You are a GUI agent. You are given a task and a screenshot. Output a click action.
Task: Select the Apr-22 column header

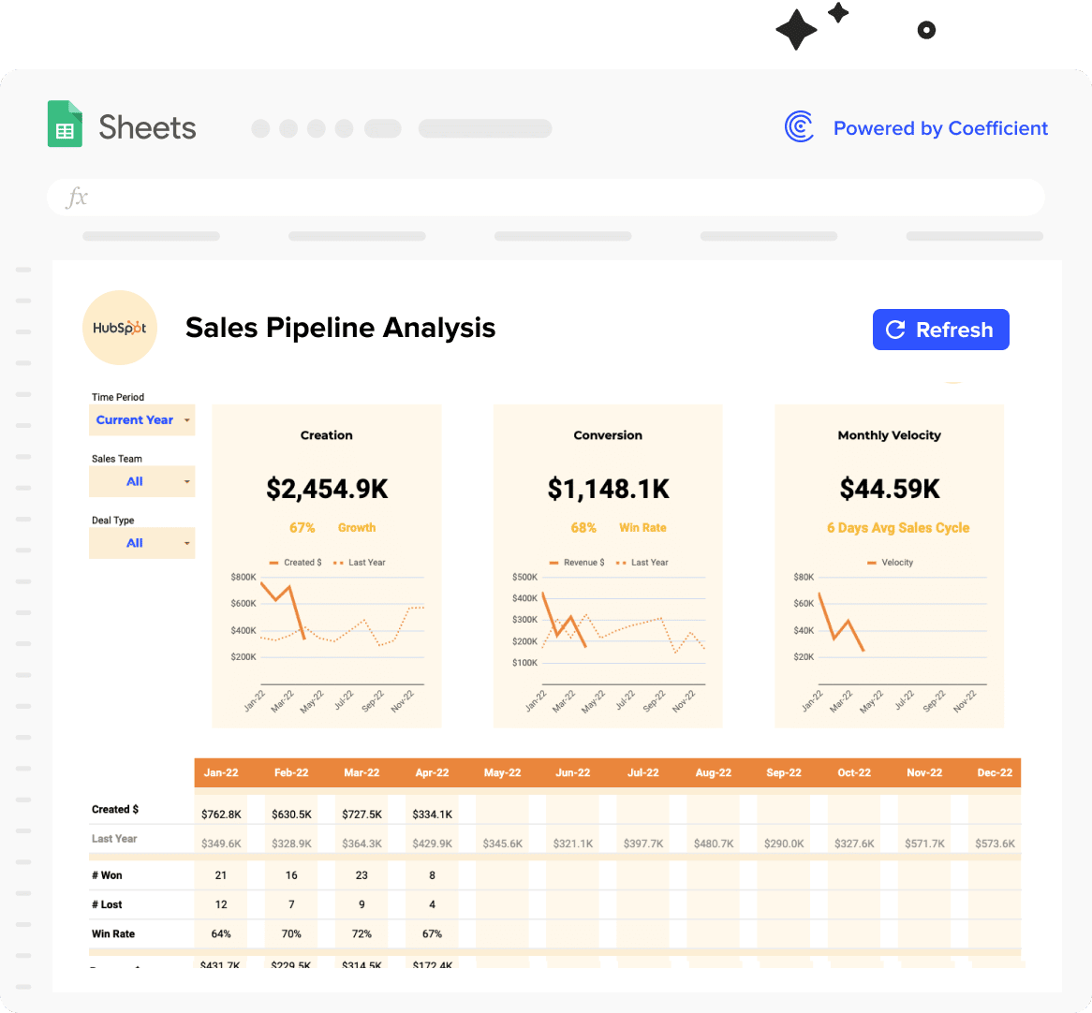pos(432,772)
